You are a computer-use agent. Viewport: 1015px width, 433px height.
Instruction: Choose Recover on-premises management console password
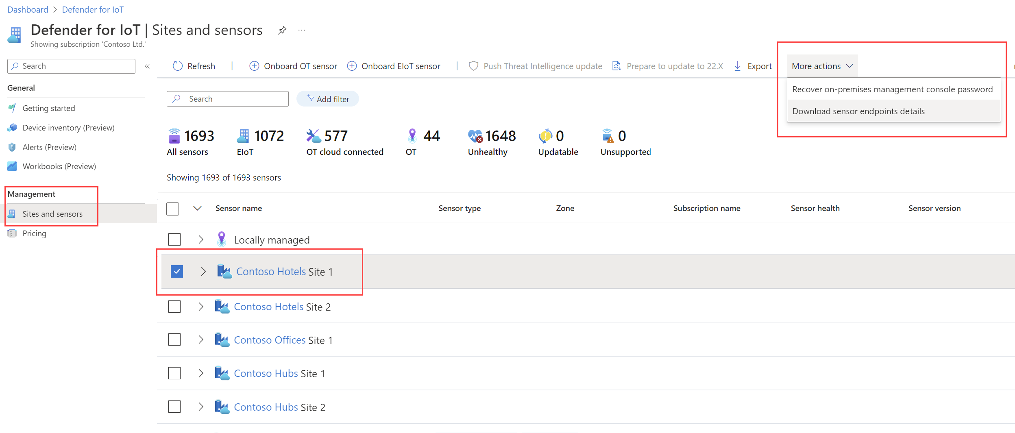(x=892, y=89)
